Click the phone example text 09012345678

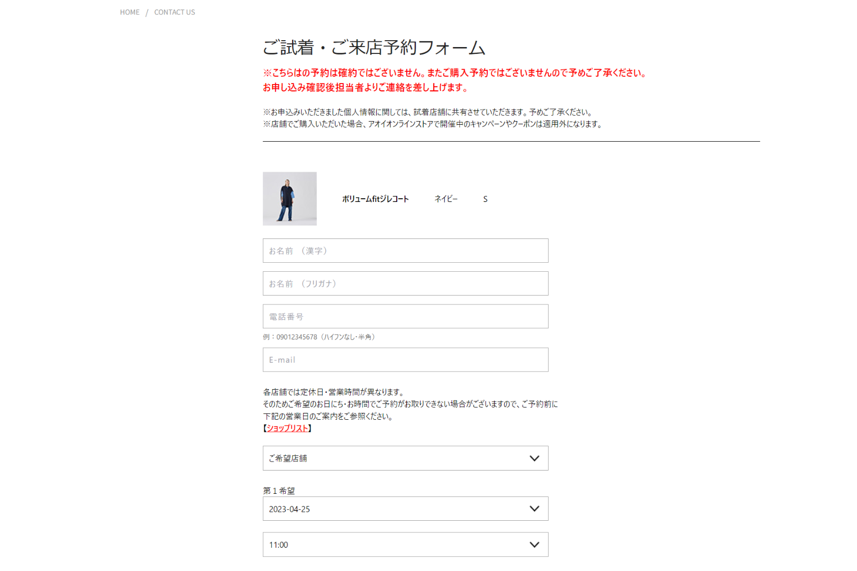click(297, 337)
